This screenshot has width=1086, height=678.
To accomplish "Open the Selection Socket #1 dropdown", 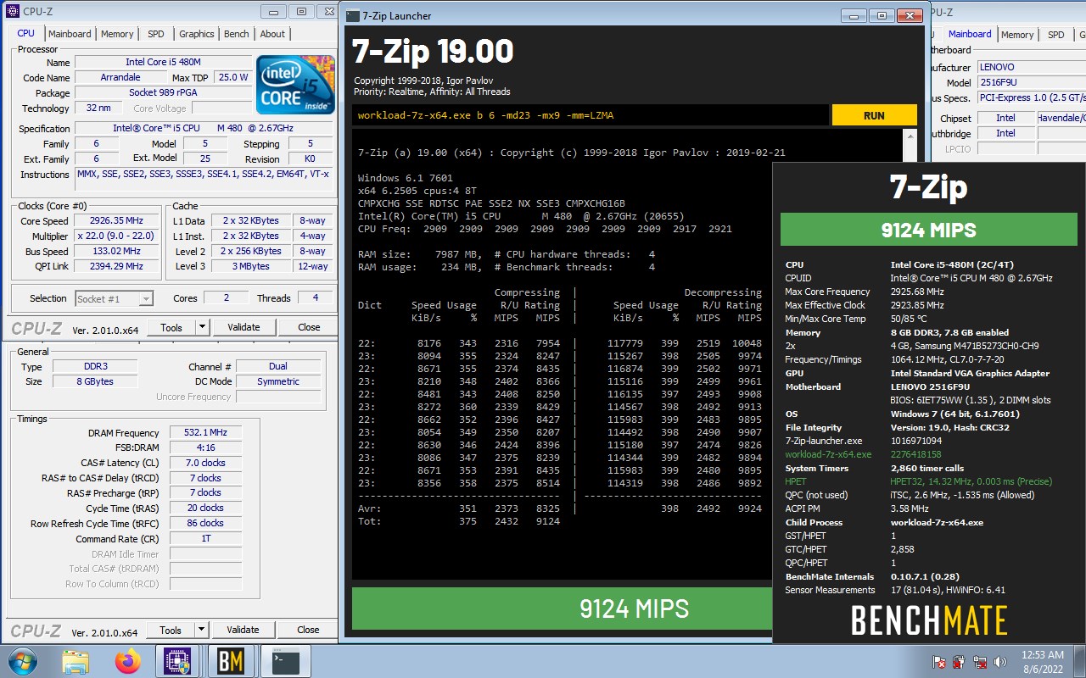I will click(x=114, y=298).
